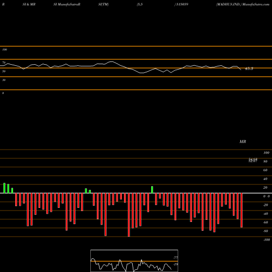
Task: Click the letter 'B' in the header
Action: [x=3, y=4]
